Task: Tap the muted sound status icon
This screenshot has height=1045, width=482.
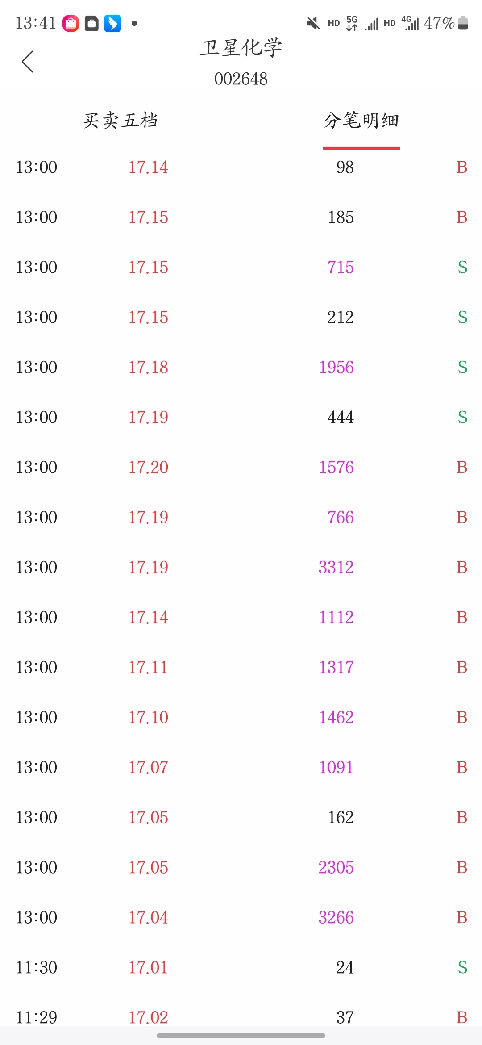Action: tap(313, 23)
